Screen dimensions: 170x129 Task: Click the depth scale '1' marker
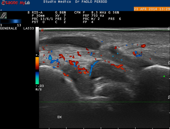tap(169, 63)
